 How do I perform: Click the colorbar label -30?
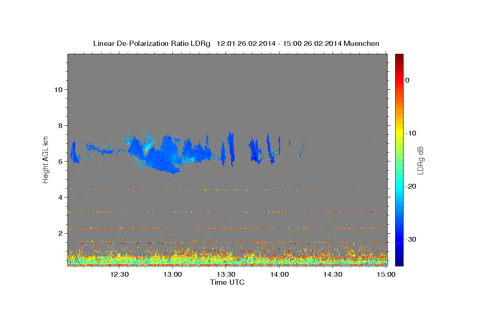pyautogui.click(x=412, y=239)
